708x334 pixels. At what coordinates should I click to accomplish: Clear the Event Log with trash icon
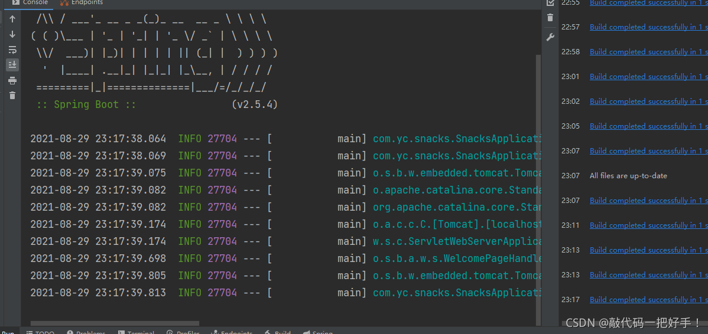tap(550, 18)
